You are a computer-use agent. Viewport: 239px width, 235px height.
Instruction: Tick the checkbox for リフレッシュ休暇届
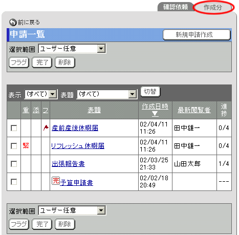(x=14, y=146)
